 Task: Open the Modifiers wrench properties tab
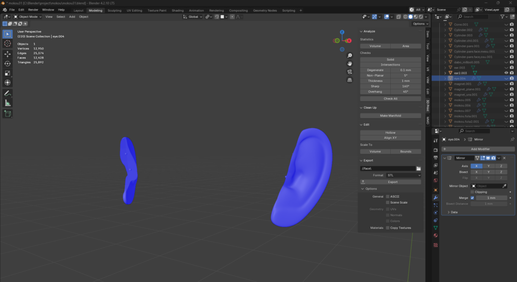point(436,198)
